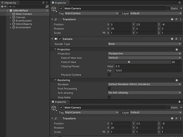
Task: Expand the Canvas tree item arrow
Action: [x=11, y=17]
